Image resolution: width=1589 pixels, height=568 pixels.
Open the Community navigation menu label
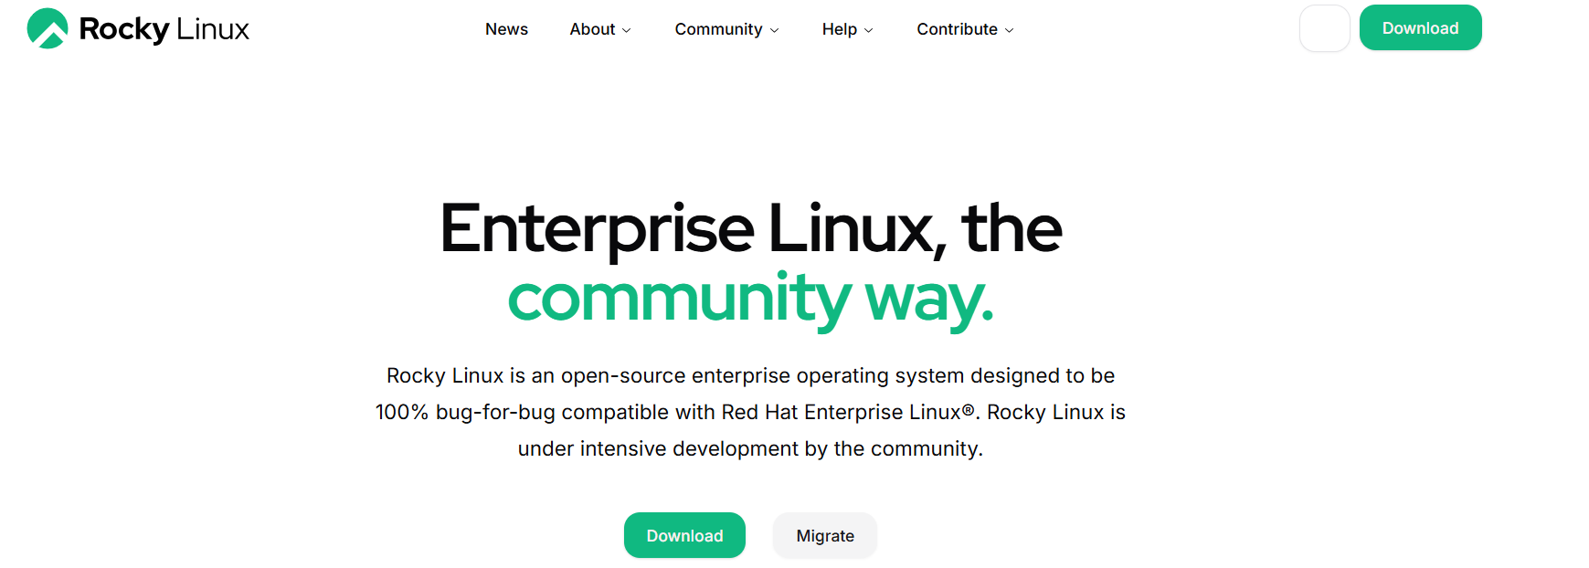[718, 29]
